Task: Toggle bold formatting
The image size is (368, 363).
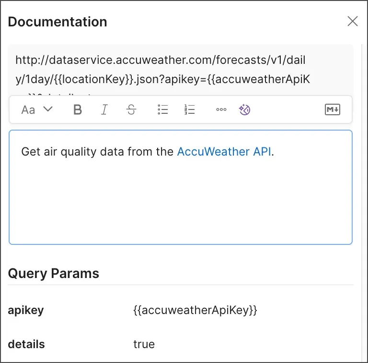Action: 78,110
